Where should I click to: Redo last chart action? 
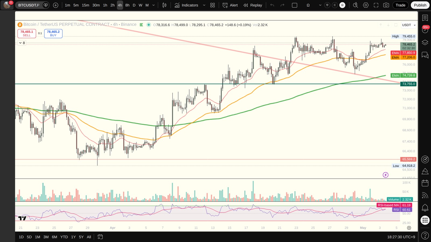pos(282,5)
